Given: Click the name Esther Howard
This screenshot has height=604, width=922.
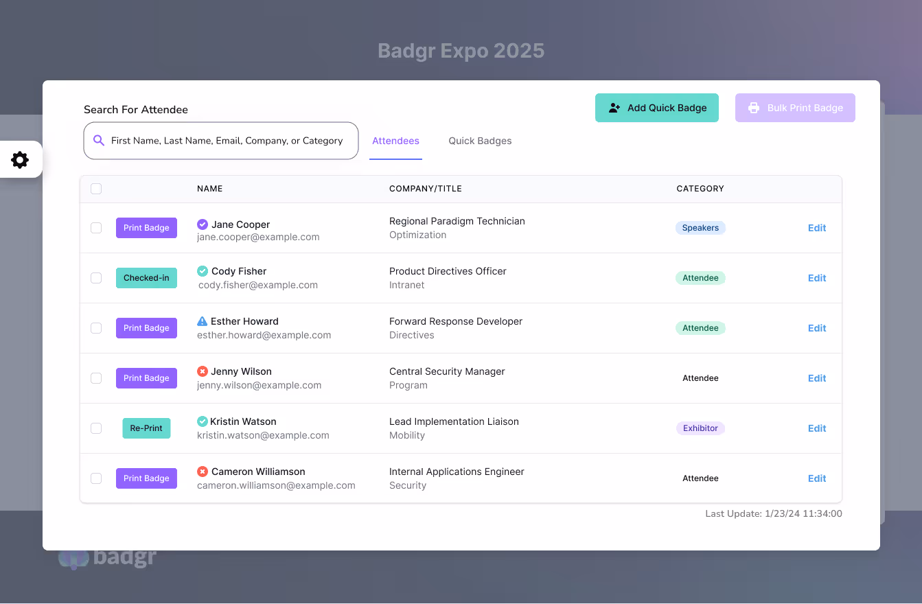Looking at the screenshot, I should (244, 321).
